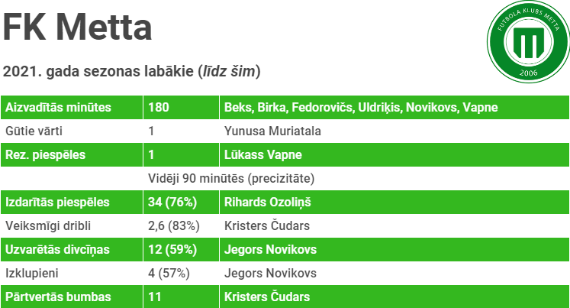This screenshot has width=570, height=308.
Task: Select the Veiksmīgi dribli row label
Action: pyautogui.click(x=48, y=225)
